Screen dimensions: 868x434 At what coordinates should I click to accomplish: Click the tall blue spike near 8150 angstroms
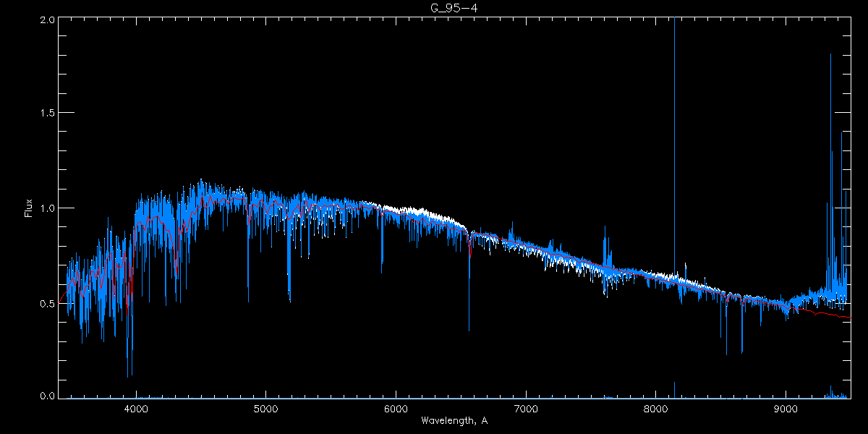(x=674, y=145)
